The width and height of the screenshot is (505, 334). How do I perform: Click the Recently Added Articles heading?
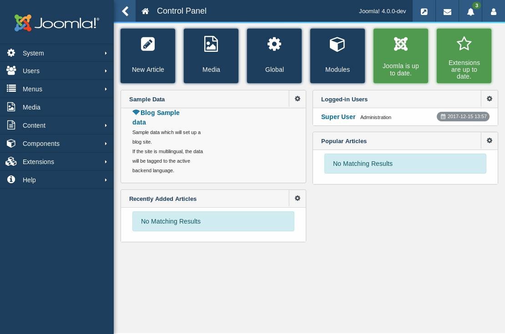pyautogui.click(x=162, y=199)
